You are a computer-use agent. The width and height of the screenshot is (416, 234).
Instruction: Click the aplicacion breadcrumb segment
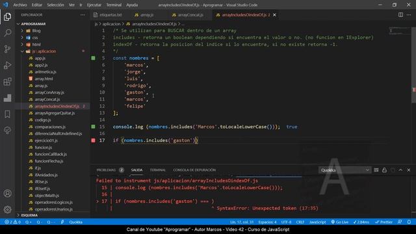[x=111, y=24]
